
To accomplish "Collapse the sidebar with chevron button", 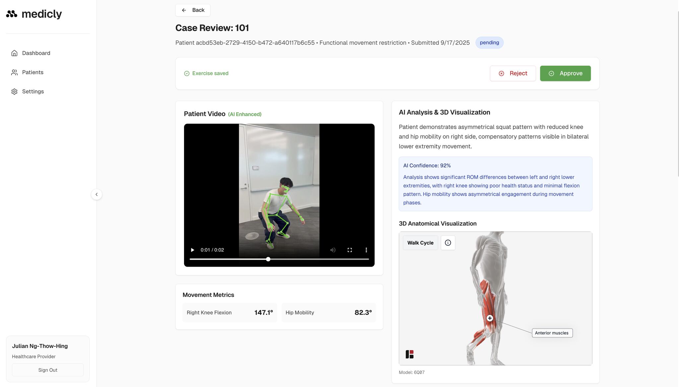I will pyautogui.click(x=96, y=194).
